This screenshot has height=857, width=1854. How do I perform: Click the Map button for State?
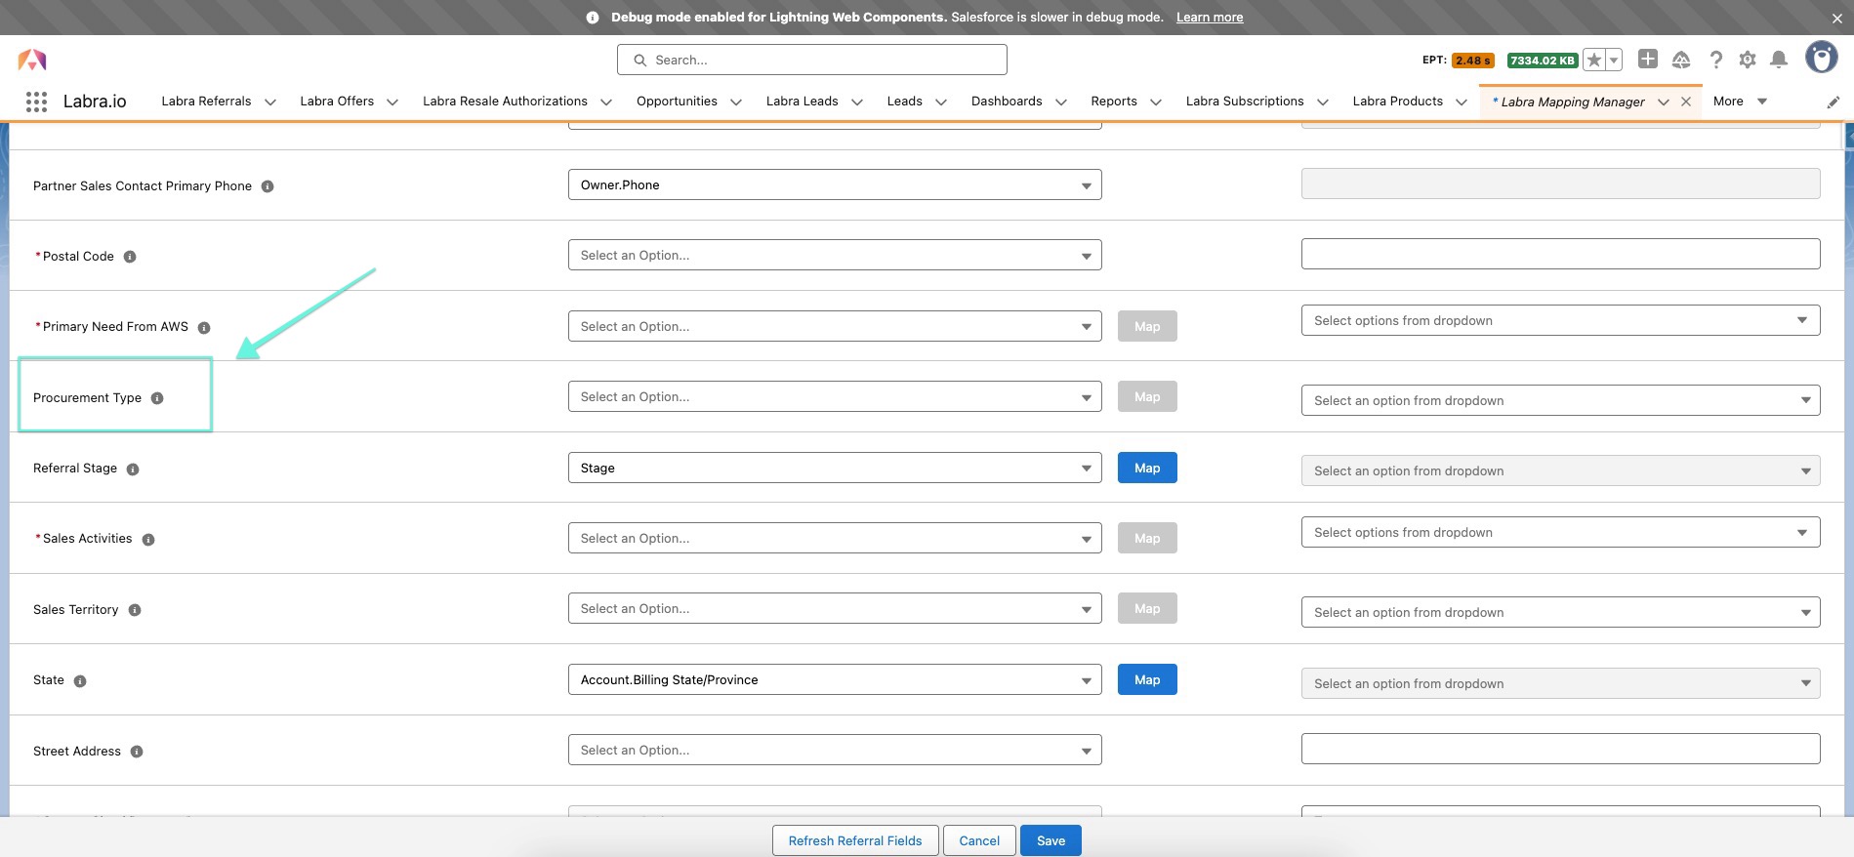[1147, 679]
